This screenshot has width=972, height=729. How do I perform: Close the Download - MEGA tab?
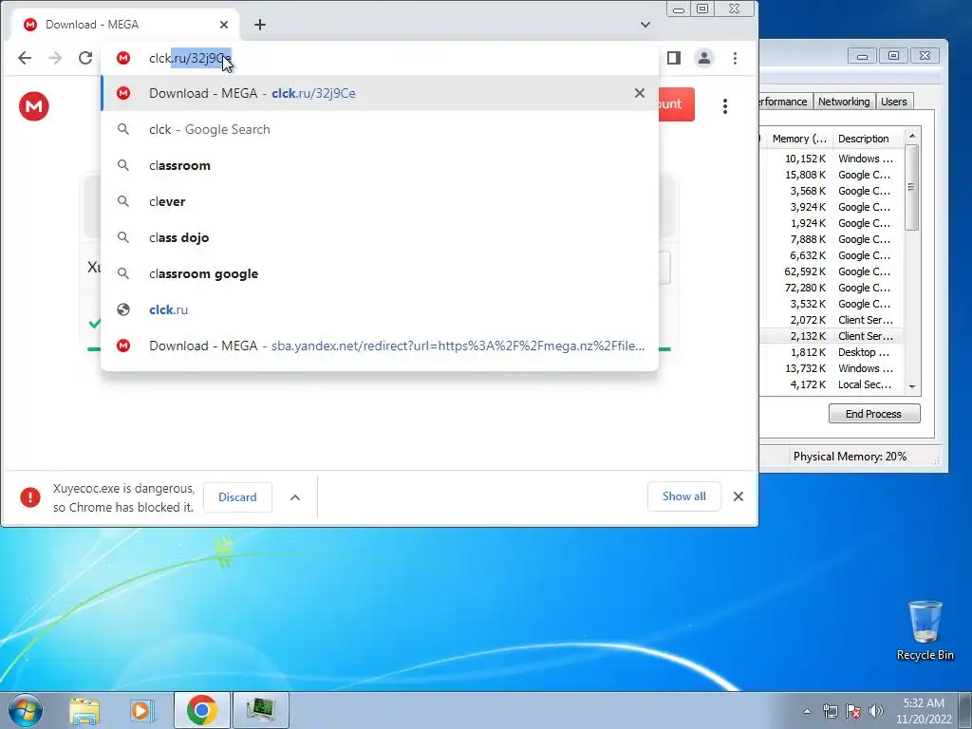tap(224, 25)
